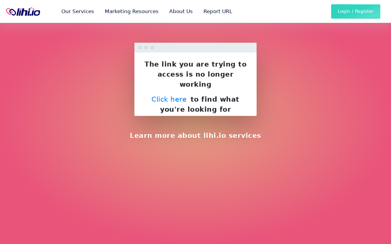Click the pink heart chain logo icon

[x=11, y=12]
